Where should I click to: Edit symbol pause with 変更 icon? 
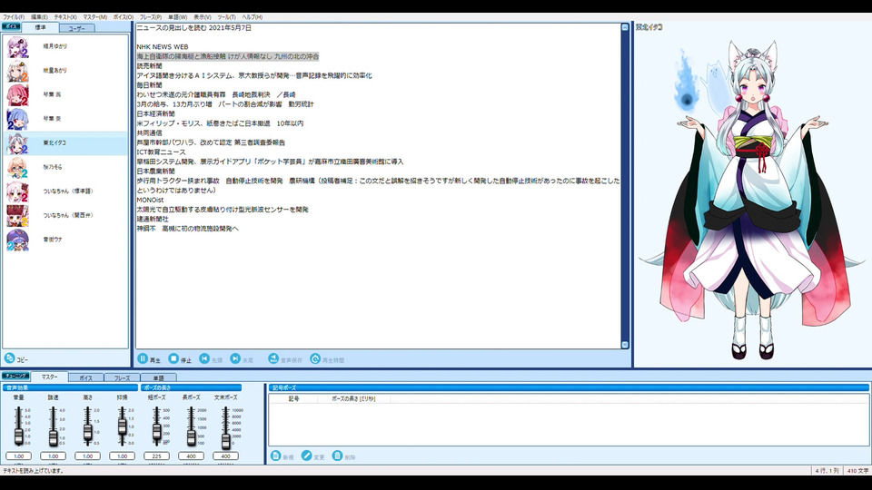pyautogui.click(x=306, y=456)
